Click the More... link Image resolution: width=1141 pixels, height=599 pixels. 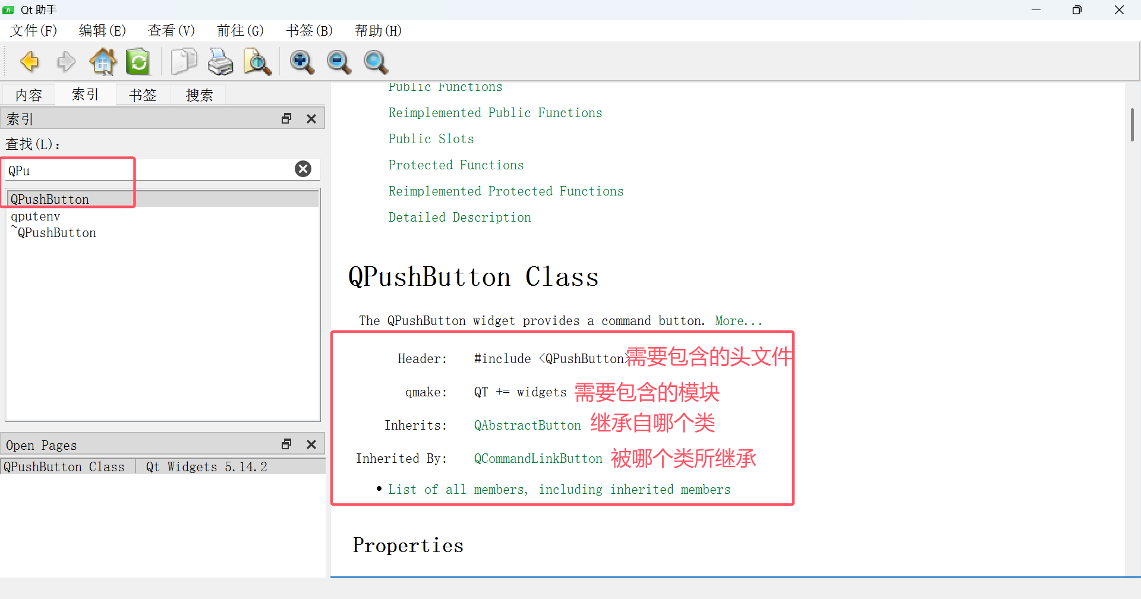(738, 321)
